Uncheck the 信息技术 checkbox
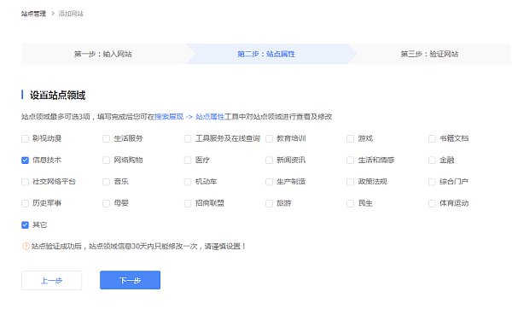The height and width of the screenshot is (315, 512). pos(25,160)
